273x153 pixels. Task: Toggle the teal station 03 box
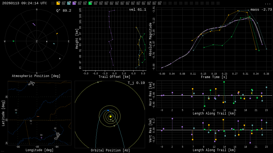point(69,3)
